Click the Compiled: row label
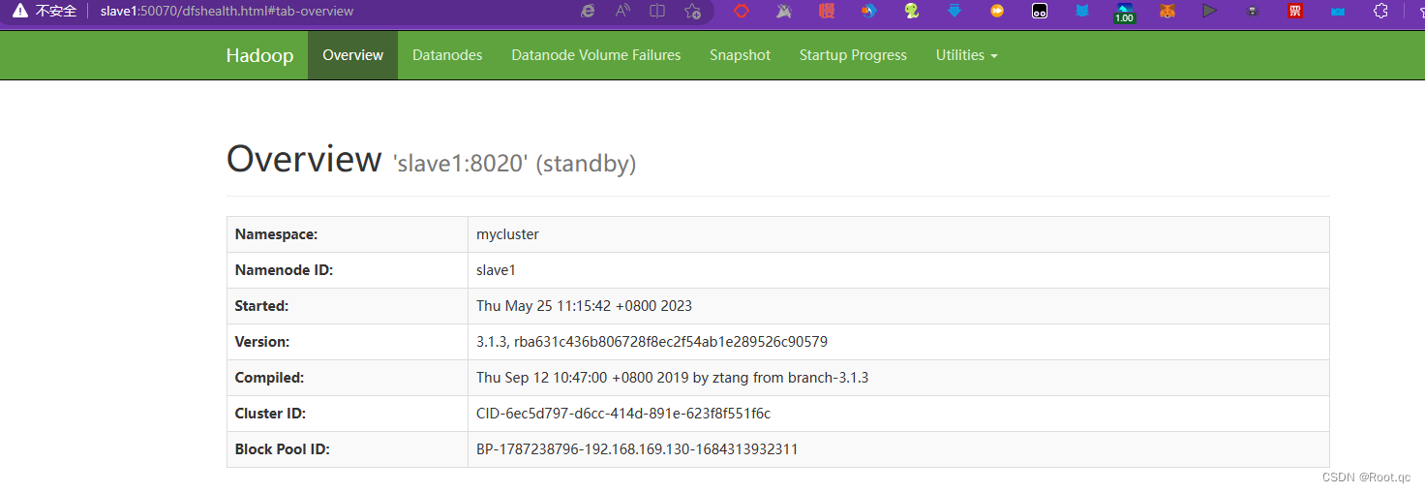This screenshot has height=493, width=1425. coord(269,378)
